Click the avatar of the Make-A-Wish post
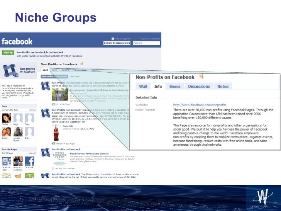Screen dimensions: 281x211 [45, 175]
